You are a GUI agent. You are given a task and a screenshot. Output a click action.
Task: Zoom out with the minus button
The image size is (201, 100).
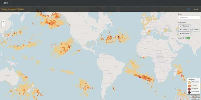click(x=3, y=25)
